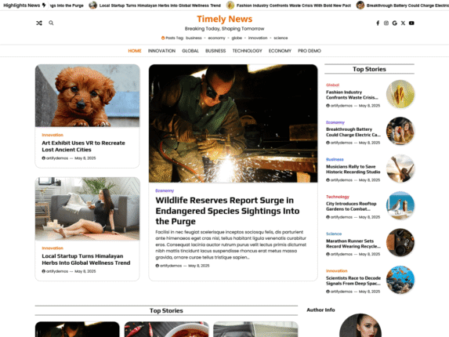Select the Global category label in Top Stories
The image size is (449, 337).
point(332,85)
